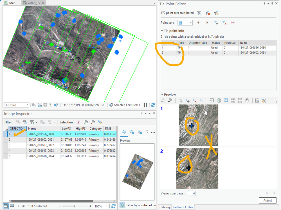Toggle Filter by number of rays option

coord(123,205)
